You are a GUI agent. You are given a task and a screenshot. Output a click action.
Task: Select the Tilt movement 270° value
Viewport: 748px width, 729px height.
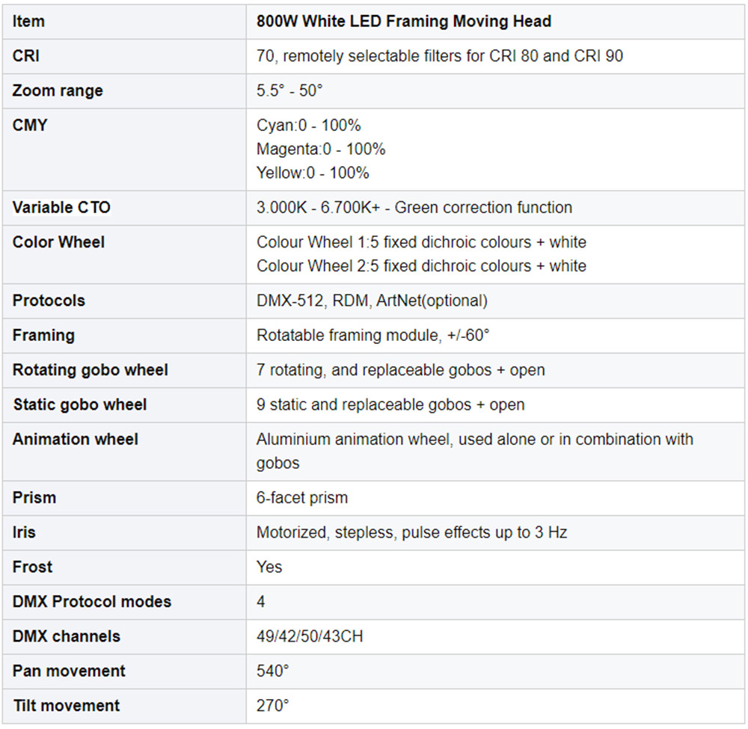click(273, 706)
